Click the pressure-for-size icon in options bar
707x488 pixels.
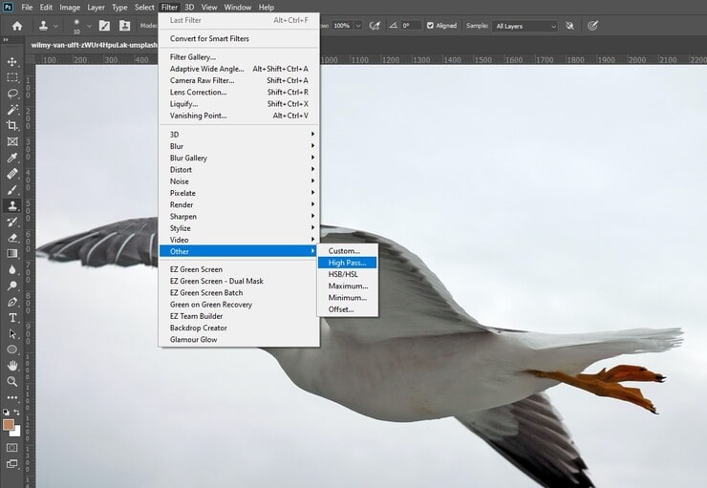(592, 26)
